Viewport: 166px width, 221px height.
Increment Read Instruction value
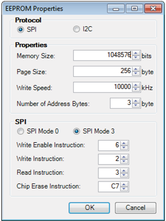pyautogui.click(x=124, y=171)
